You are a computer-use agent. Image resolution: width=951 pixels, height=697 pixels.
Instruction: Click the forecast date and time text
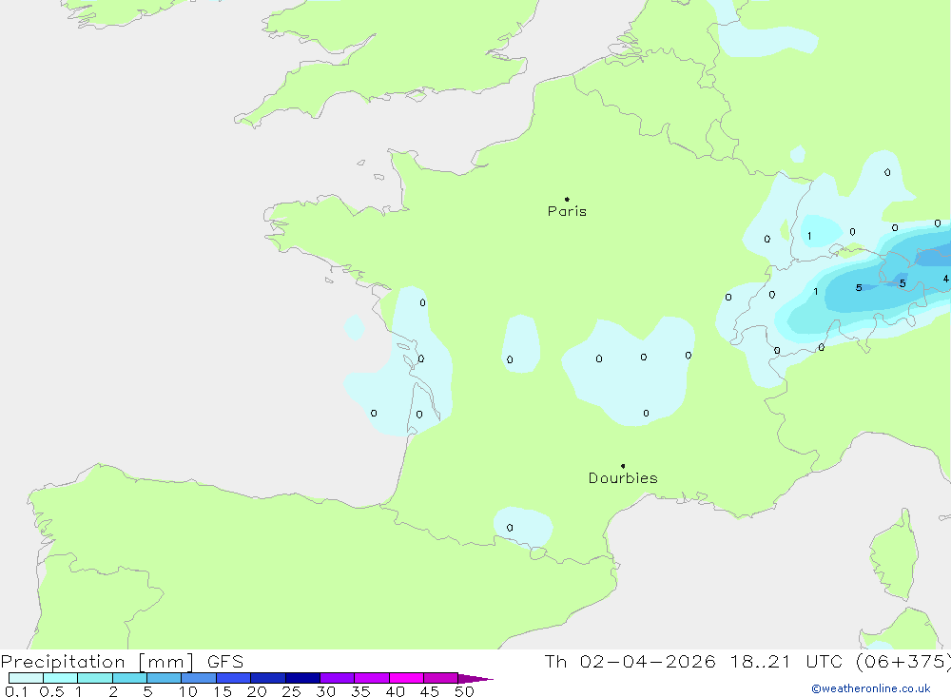tap(747, 662)
